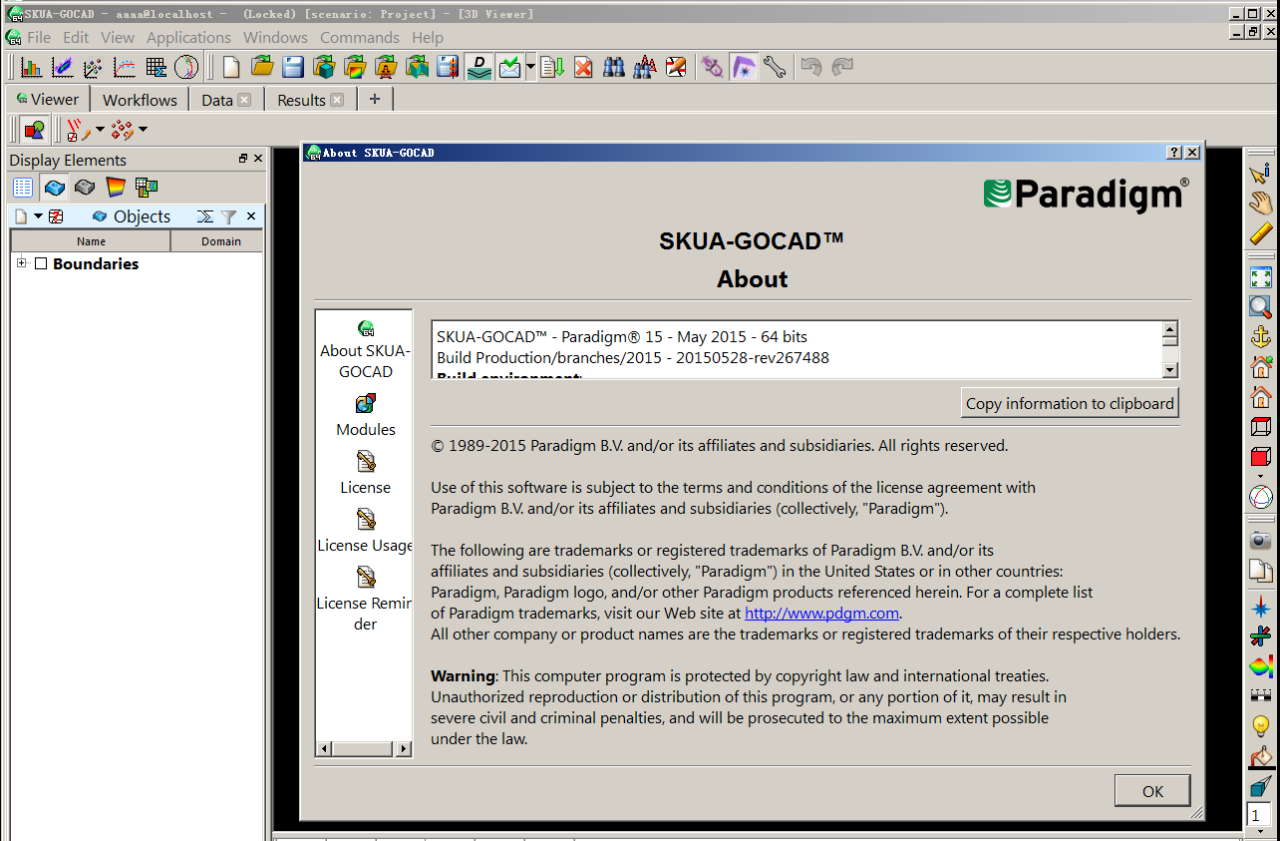Viewport: 1280px width, 841px height.
Task: Click the help query icon in Objects panel
Action: pyautogui.click(x=56, y=216)
